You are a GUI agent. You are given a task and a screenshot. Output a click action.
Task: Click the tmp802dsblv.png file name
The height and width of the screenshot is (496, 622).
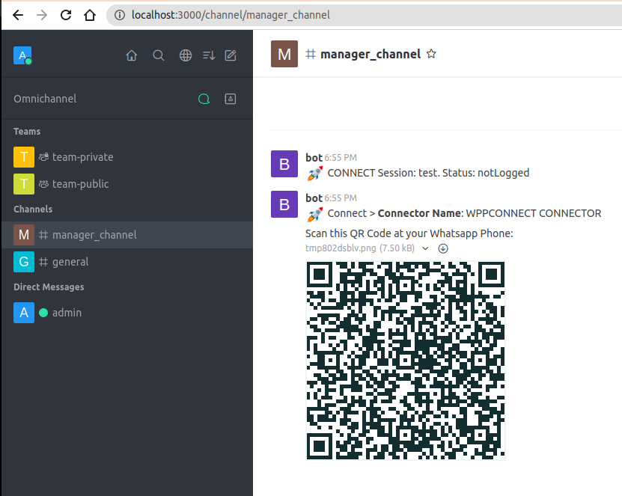click(x=341, y=248)
